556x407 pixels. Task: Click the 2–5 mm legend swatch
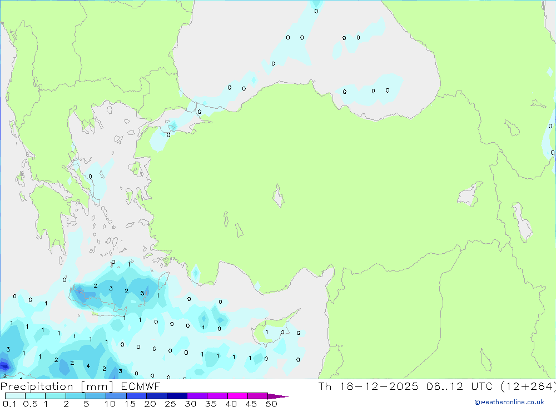pyautogui.click(x=76, y=396)
